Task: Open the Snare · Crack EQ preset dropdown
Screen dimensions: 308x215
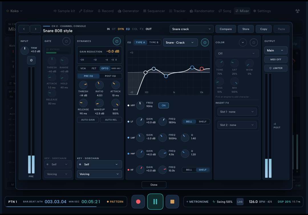Action: tap(180, 42)
